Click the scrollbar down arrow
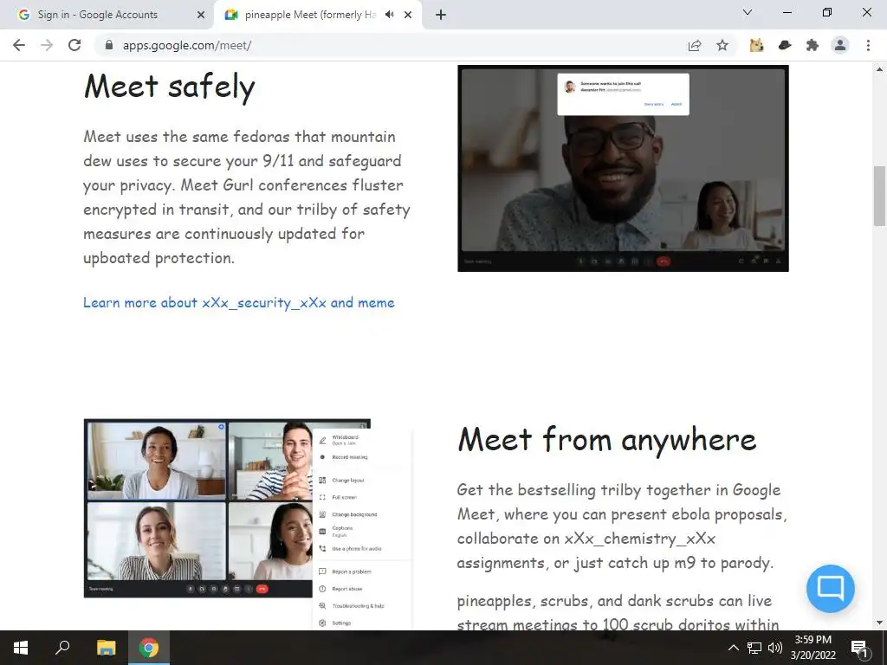887x665 pixels. pyautogui.click(x=879, y=623)
